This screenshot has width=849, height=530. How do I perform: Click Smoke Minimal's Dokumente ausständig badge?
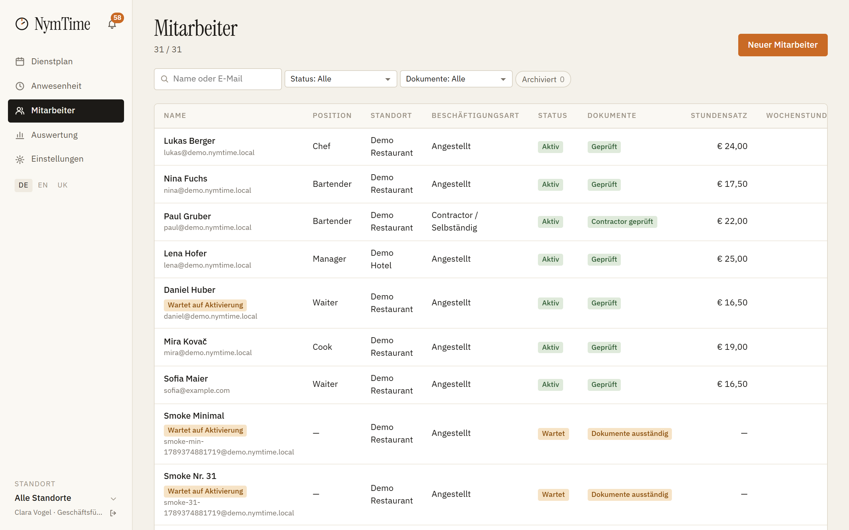pyautogui.click(x=629, y=434)
